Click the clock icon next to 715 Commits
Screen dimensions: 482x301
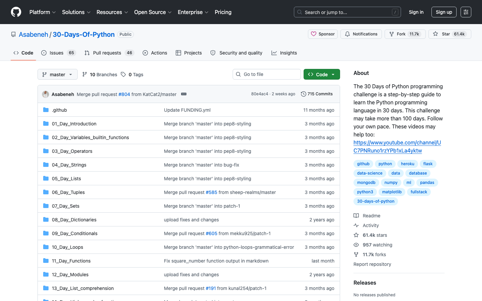click(304, 94)
